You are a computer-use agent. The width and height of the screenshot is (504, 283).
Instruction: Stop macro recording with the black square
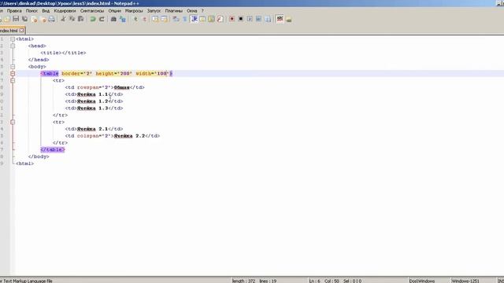point(241,19)
